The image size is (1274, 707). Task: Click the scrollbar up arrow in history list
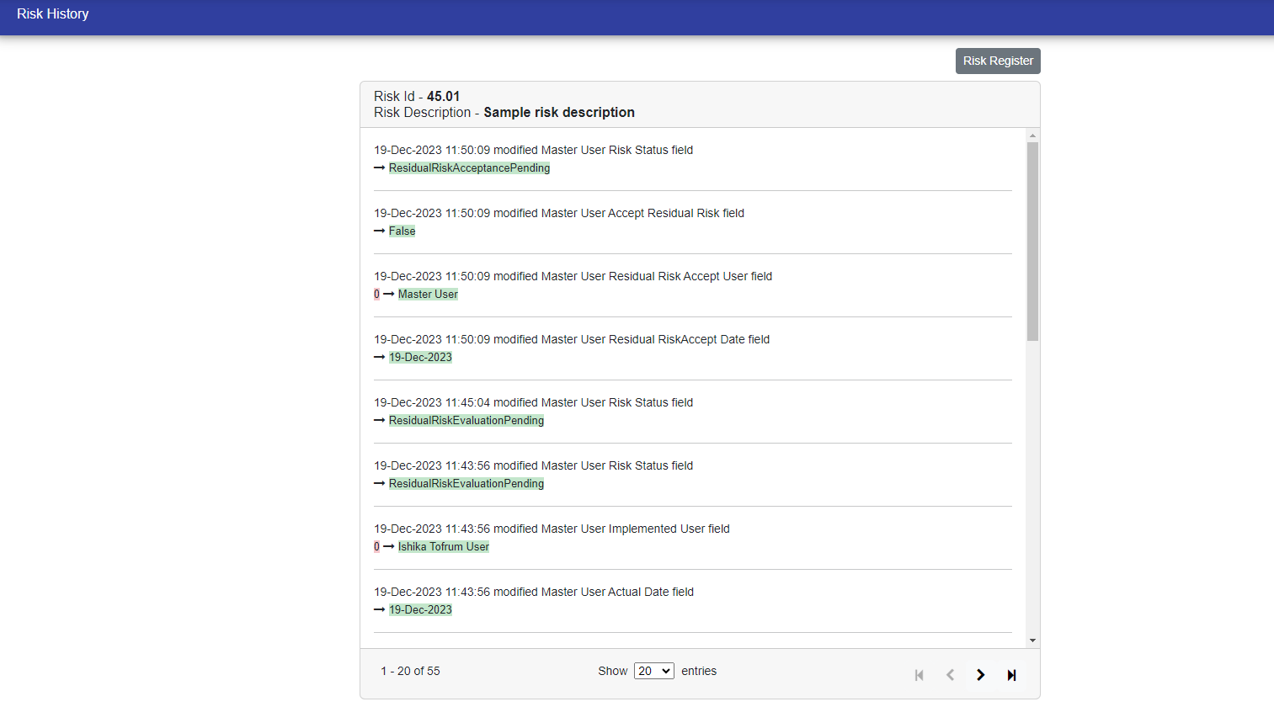1032,136
